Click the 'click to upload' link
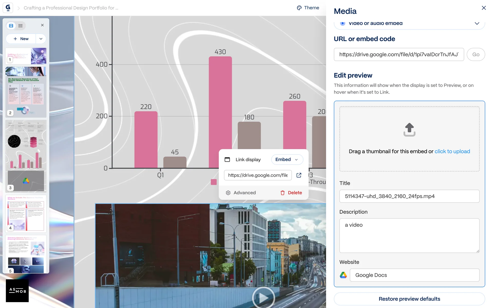 [x=452, y=151]
